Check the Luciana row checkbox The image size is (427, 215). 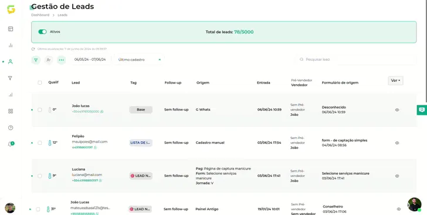coord(40,176)
